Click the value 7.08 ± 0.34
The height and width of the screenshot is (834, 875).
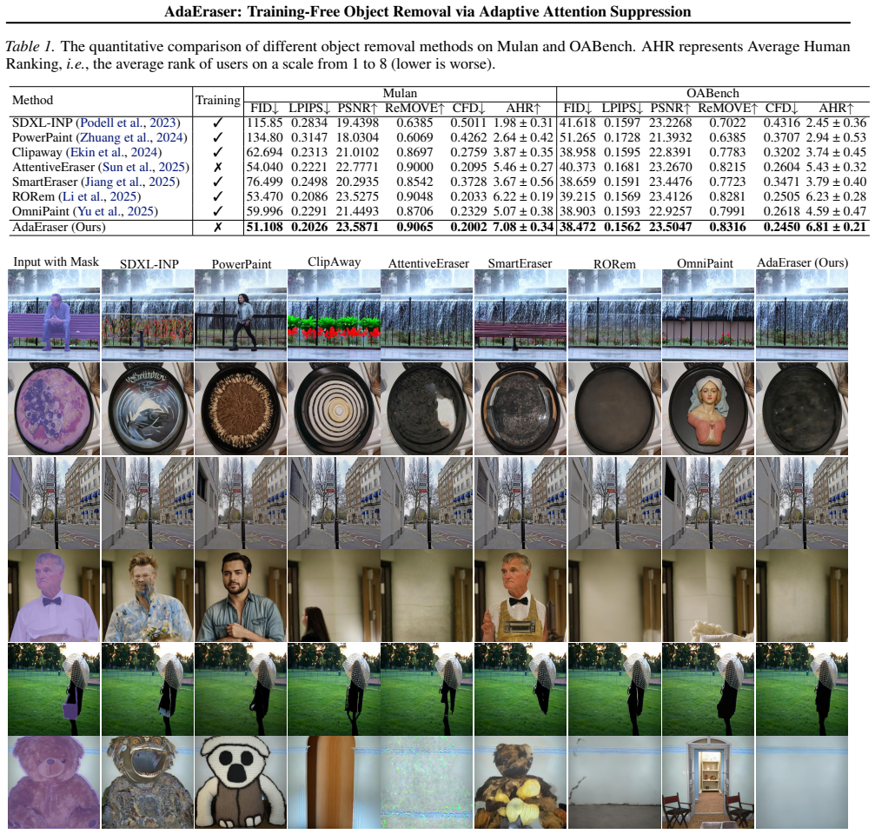click(x=523, y=227)
